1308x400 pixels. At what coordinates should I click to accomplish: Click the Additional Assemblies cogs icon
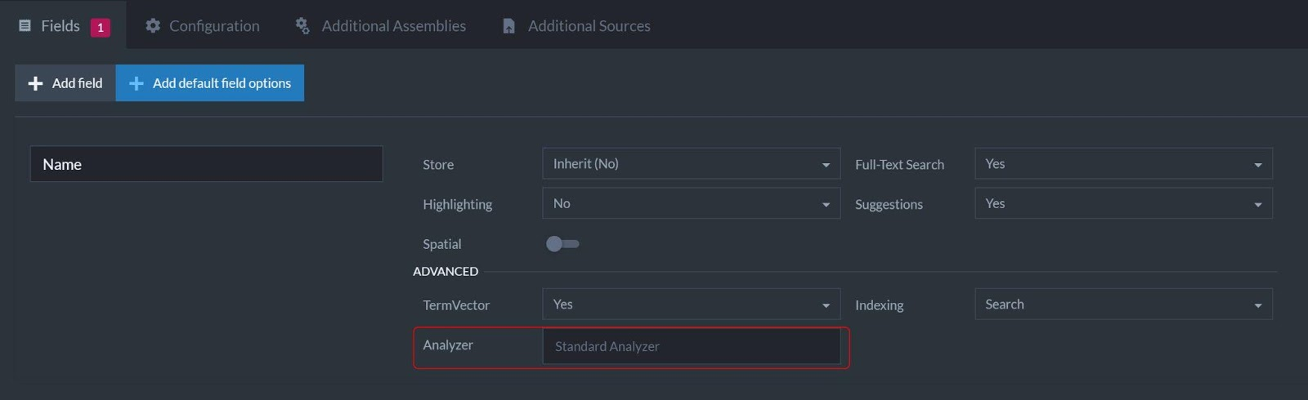(302, 26)
